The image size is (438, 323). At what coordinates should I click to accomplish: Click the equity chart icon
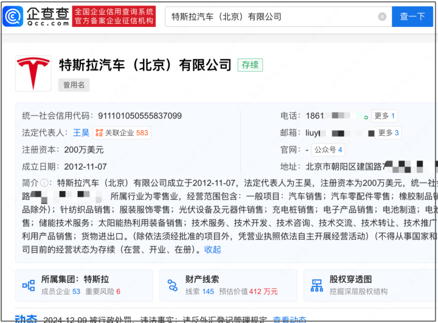(317, 285)
